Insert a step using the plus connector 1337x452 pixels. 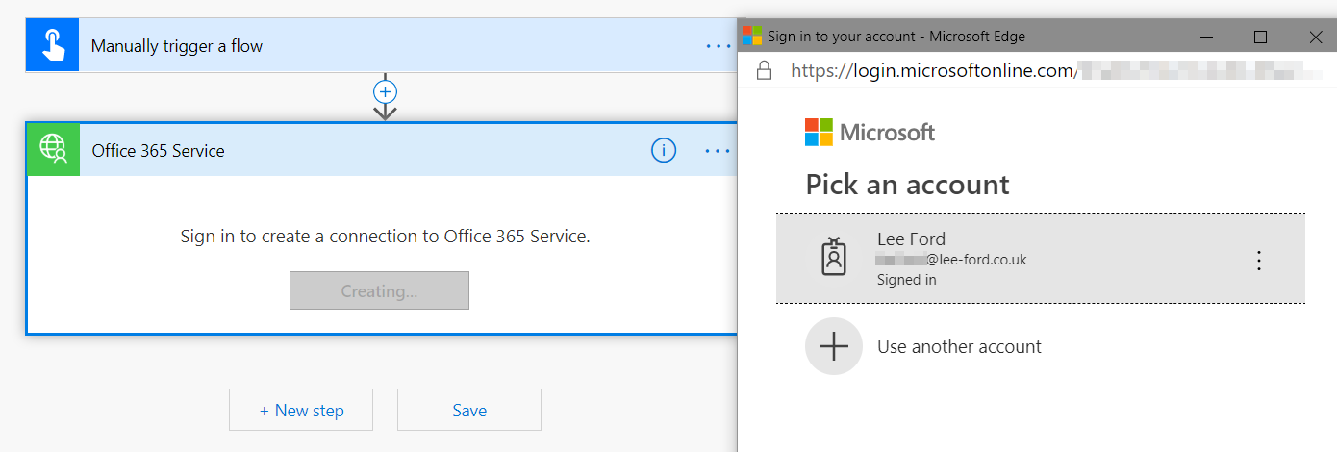pos(385,91)
